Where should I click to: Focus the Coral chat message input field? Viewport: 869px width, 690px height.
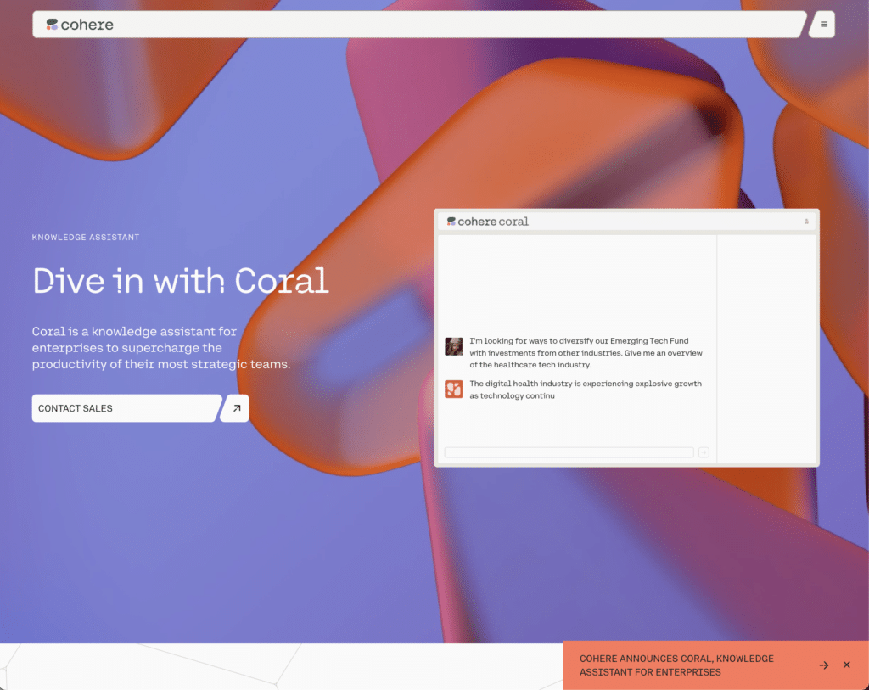tap(569, 453)
